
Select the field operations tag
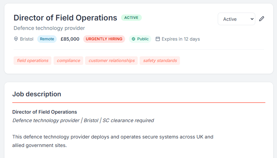pos(33,60)
